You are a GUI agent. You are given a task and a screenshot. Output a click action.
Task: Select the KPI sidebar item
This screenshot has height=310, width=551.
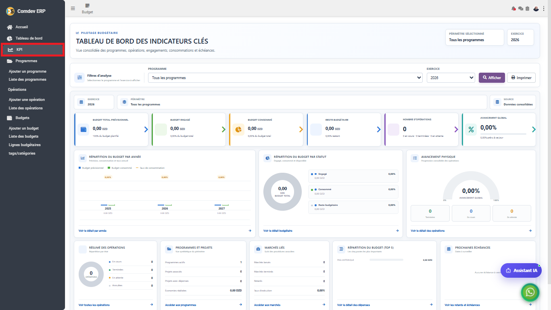(32, 50)
